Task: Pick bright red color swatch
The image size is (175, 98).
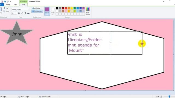Action: coord(66,8)
